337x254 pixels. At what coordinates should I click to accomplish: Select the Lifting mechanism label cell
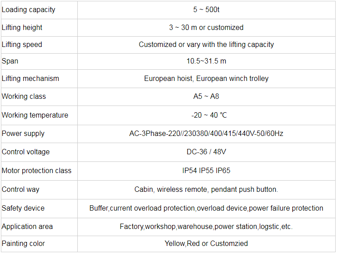click(30, 79)
